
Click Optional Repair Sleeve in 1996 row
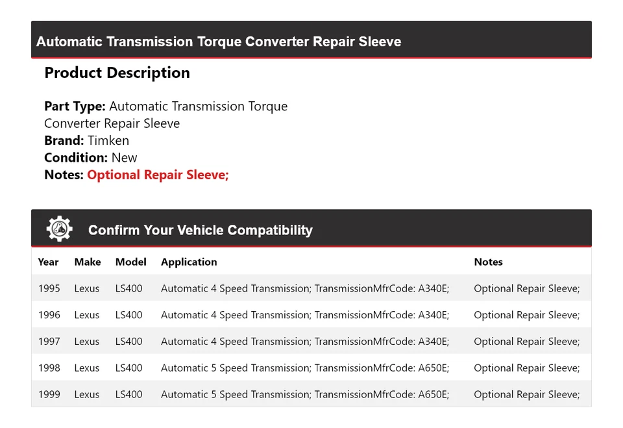(527, 315)
